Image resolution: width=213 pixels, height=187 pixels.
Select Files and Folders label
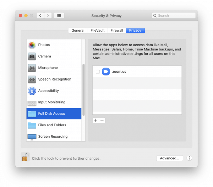coord(52,125)
